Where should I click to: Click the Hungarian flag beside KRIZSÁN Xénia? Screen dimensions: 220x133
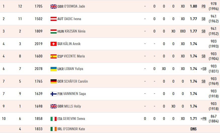(x=54, y=31)
